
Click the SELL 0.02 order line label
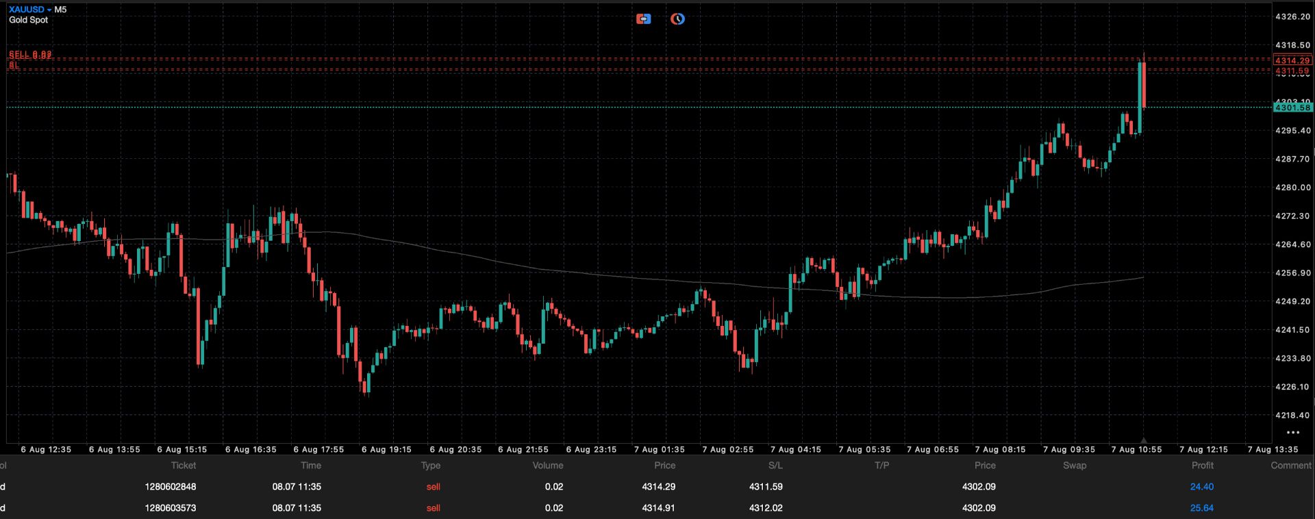click(x=30, y=55)
